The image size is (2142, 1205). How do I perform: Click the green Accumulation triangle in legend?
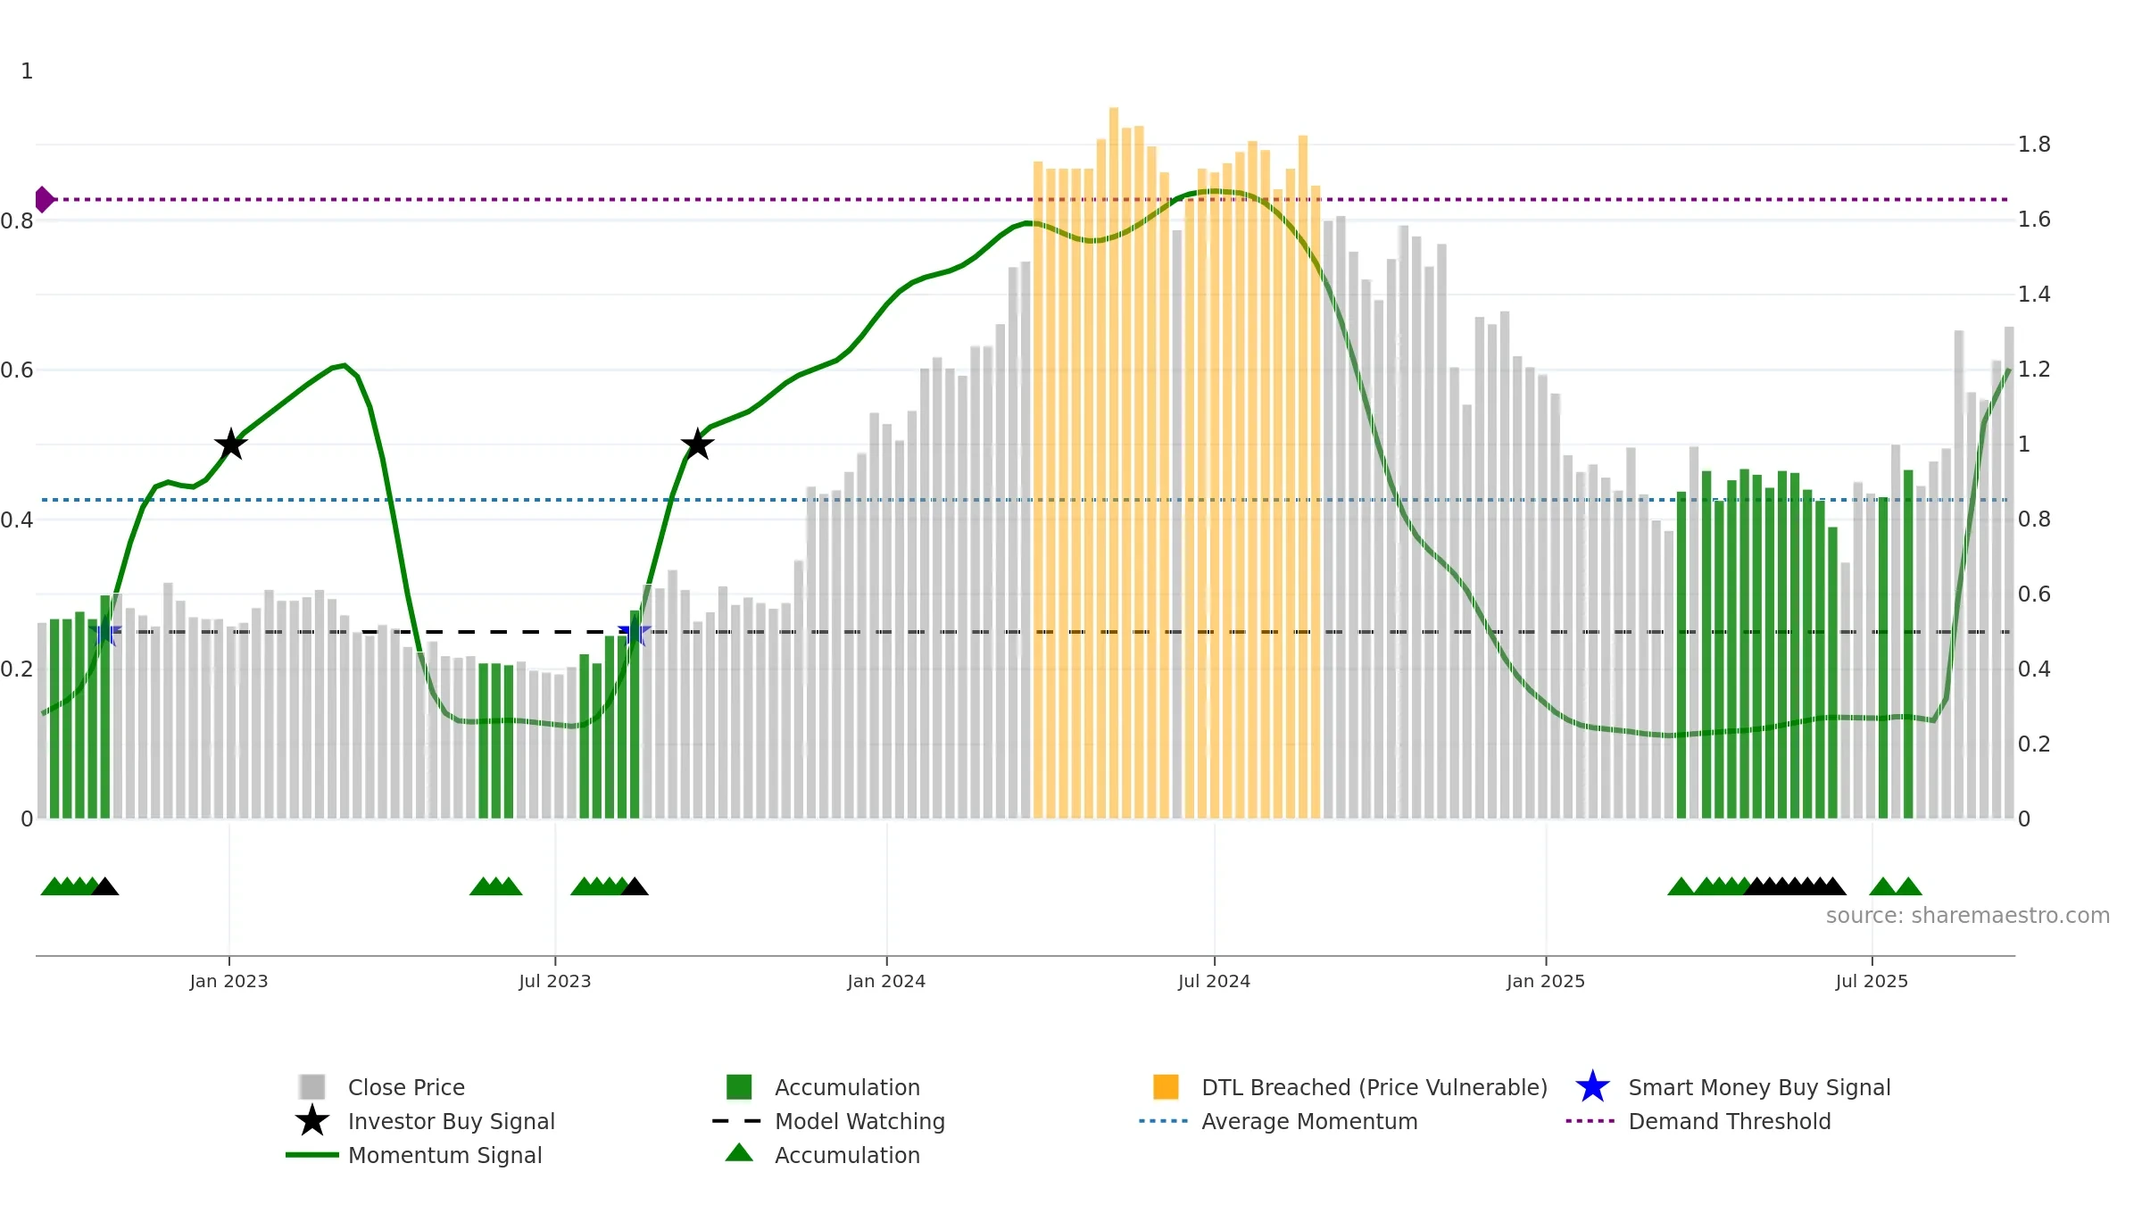[x=739, y=1152]
